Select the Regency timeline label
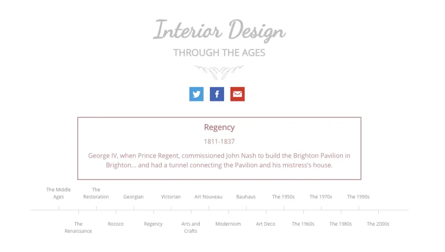This screenshot has width=445, height=252. coord(153,224)
